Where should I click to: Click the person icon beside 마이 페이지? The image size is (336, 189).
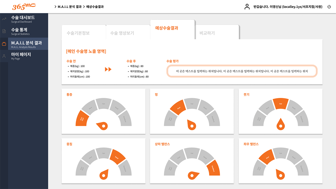(4, 56)
